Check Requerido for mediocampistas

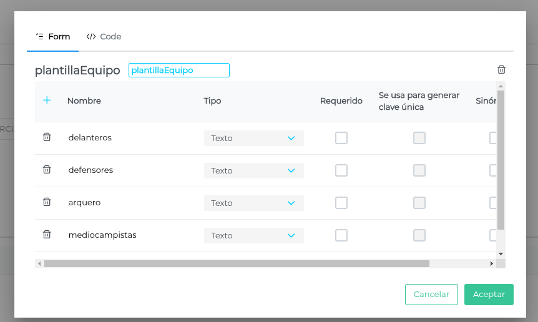(341, 235)
